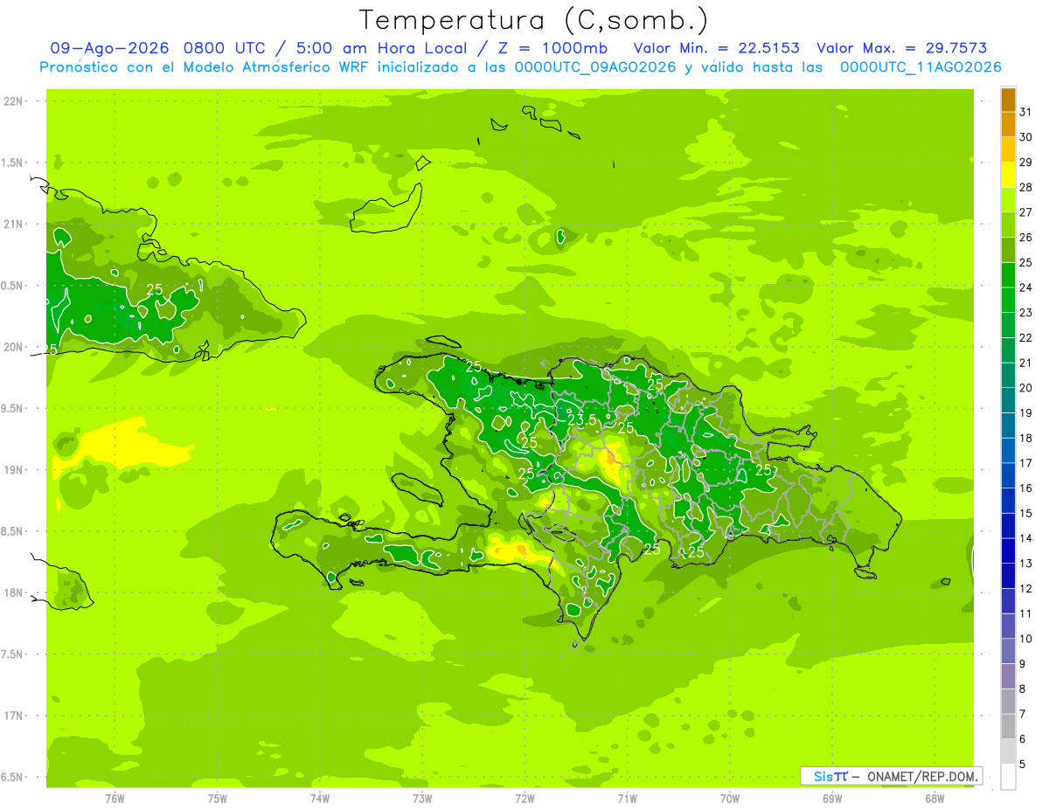Click the legend value "13"
Viewport: 1049px width, 810px height.
(x=1026, y=564)
